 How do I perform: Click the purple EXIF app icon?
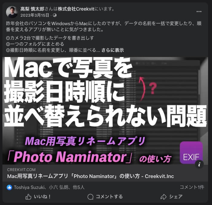191,153
